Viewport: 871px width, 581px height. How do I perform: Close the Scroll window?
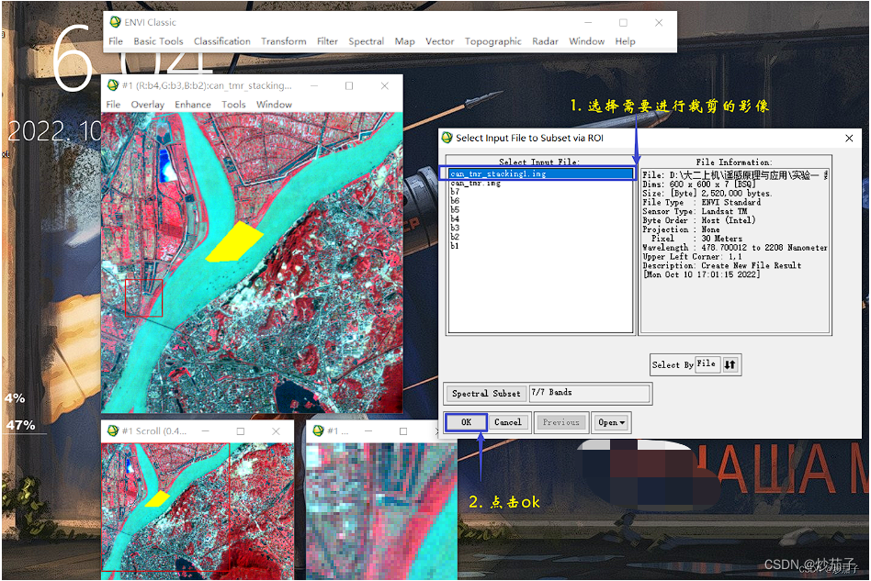pyautogui.click(x=276, y=431)
